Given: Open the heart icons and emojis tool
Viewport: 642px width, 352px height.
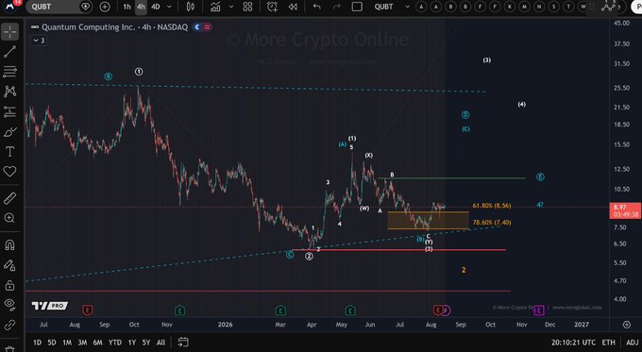Looking at the screenshot, I should 9,172.
